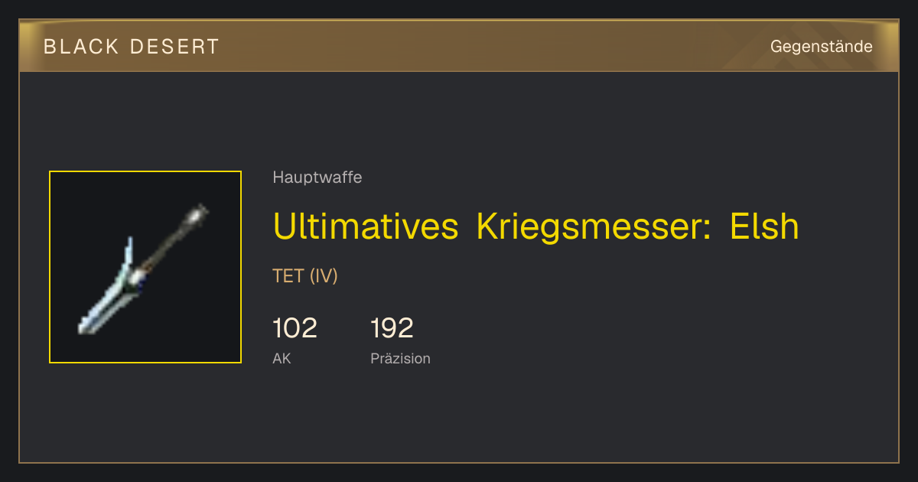Click the 102 attack value
The width and height of the screenshot is (918, 482).
(x=295, y=328)
